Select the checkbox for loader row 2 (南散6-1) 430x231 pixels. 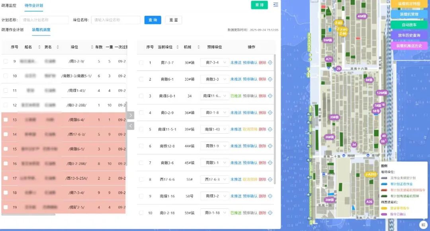141,79
